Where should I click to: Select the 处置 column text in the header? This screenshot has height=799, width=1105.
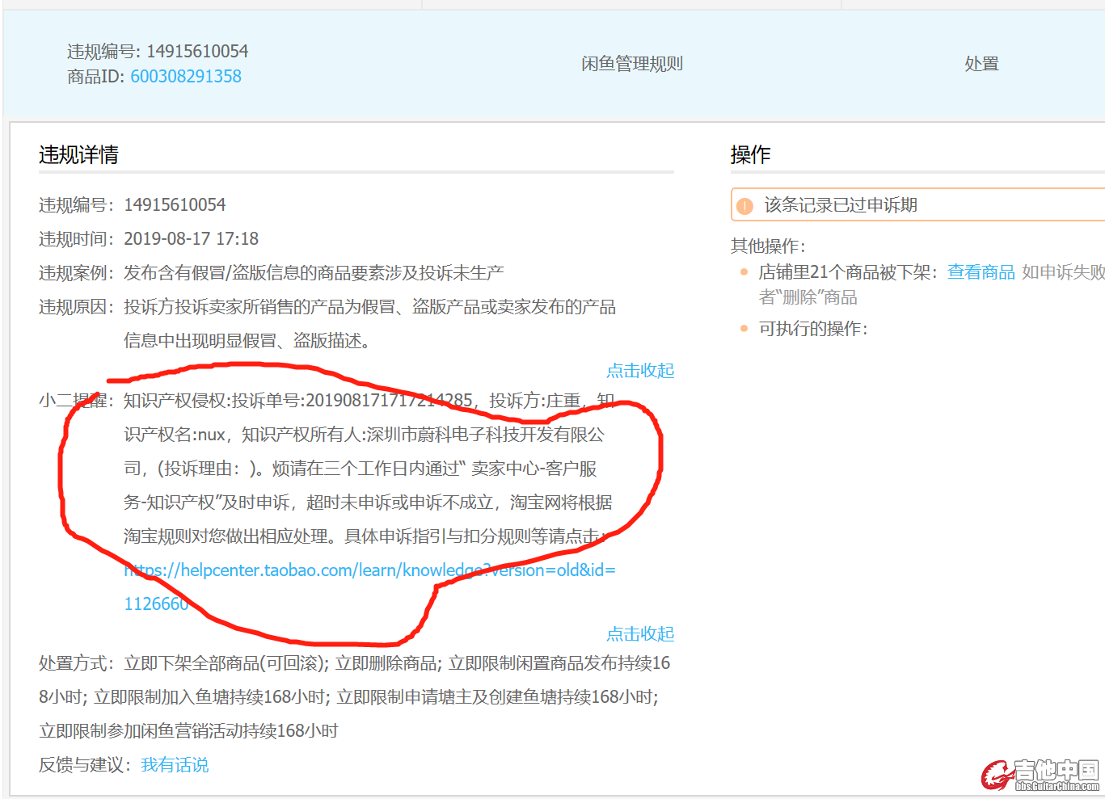[x=982, y=64]
